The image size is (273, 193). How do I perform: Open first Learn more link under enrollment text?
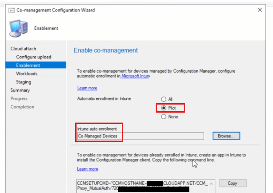tap(87, 88)
